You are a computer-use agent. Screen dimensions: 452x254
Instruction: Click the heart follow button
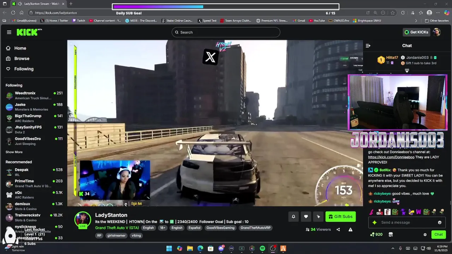306,217
